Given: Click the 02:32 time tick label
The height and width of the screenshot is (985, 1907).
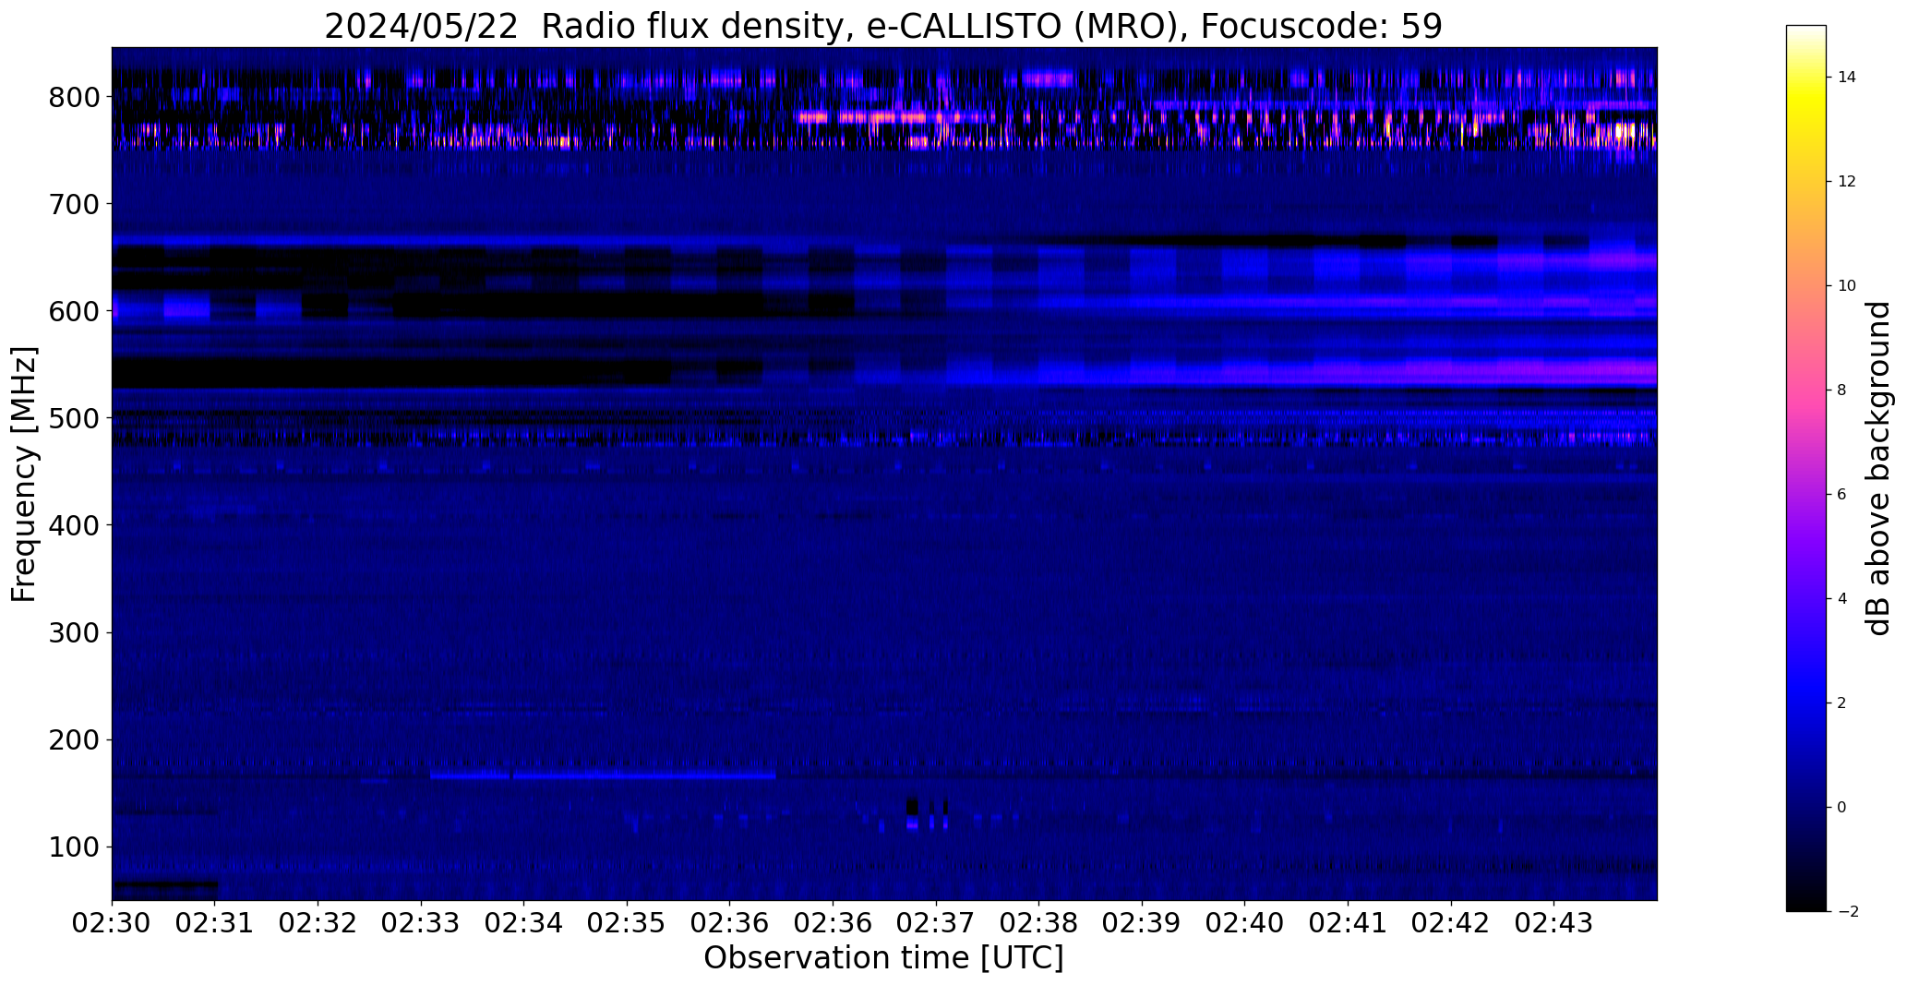Looking at the screenshot, I should coord(318,923).
